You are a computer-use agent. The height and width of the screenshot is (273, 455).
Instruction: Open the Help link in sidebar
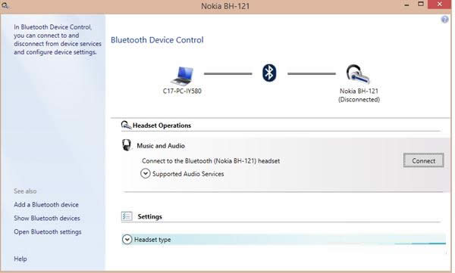(20, 259)
